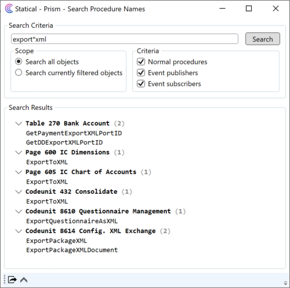Collapse the Page 600 IC Dimensions group

click(19, 153)
